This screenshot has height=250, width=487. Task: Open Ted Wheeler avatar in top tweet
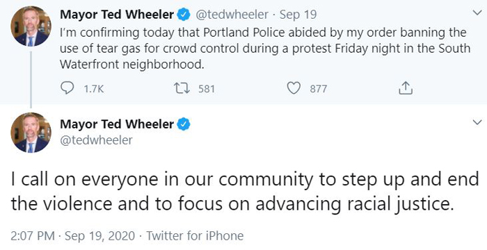31,26
